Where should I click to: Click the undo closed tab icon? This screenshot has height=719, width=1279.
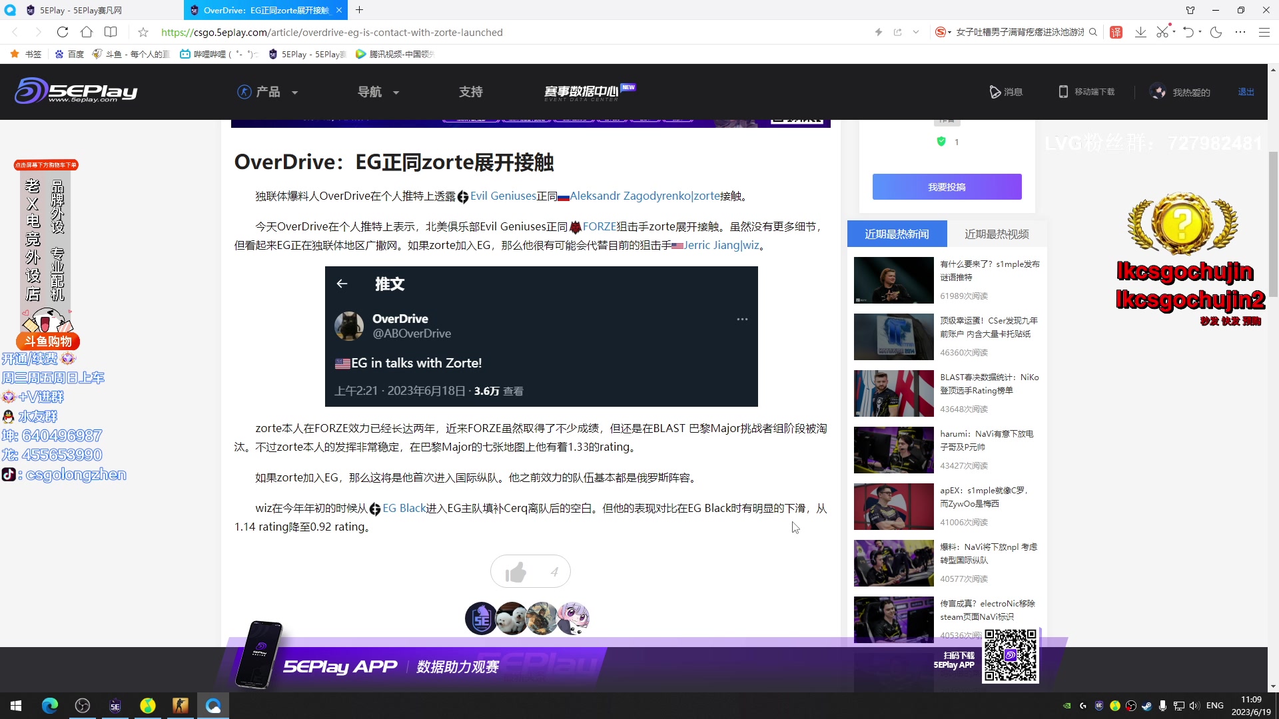pyautogui.click(x=1188, y=32)
